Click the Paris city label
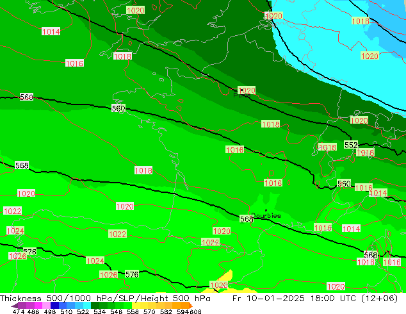The image size is (406, 314). (241, 95)
